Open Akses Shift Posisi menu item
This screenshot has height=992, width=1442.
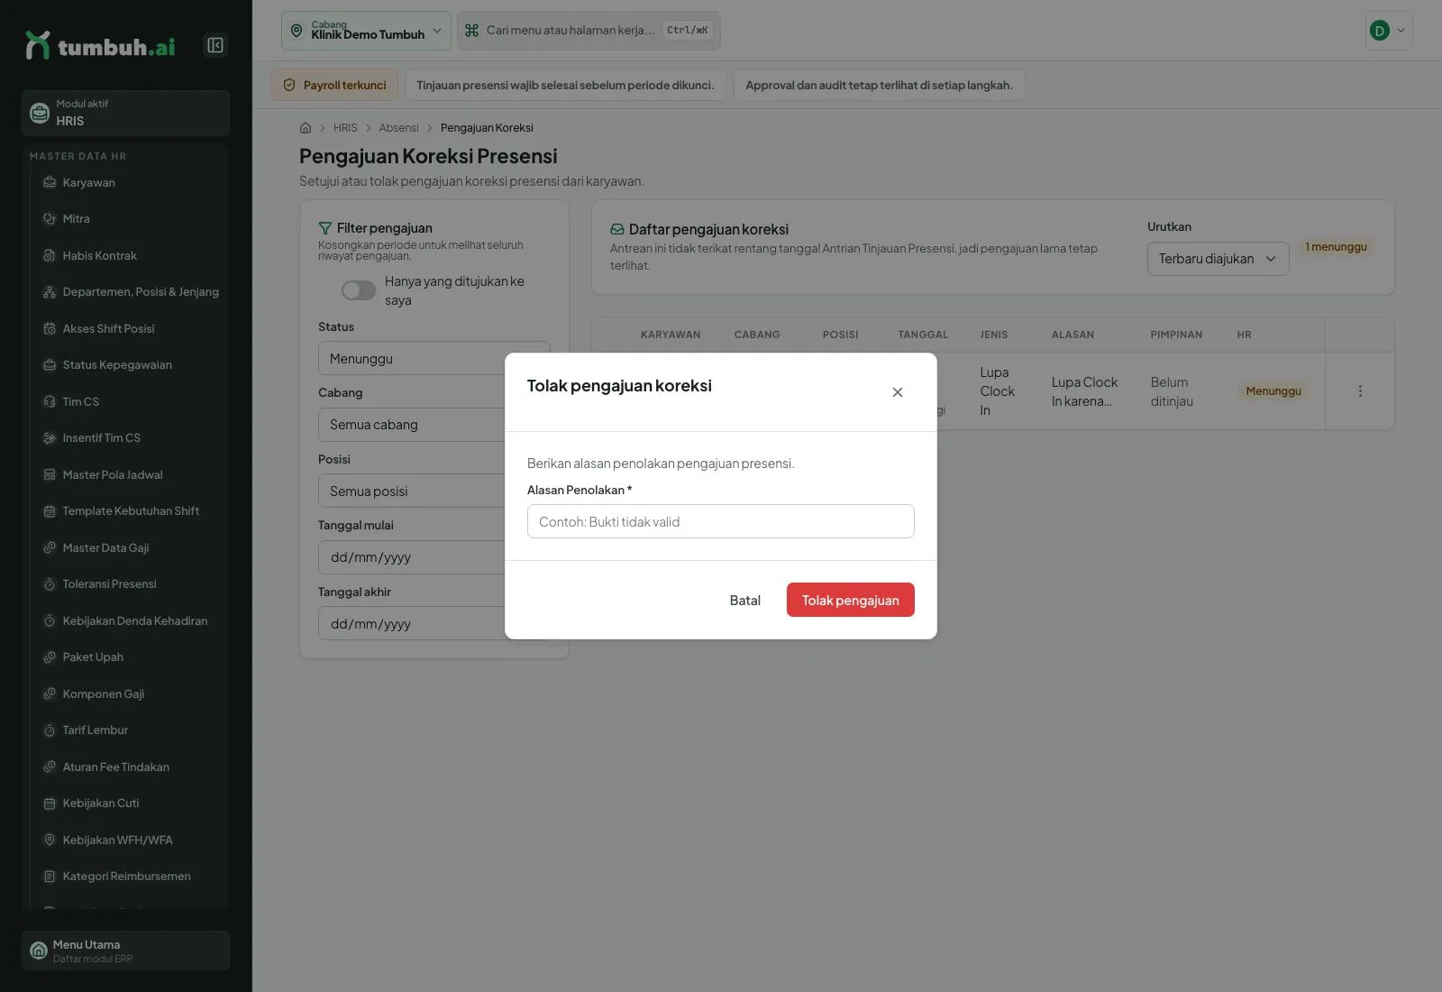click(x=129, y=329)
